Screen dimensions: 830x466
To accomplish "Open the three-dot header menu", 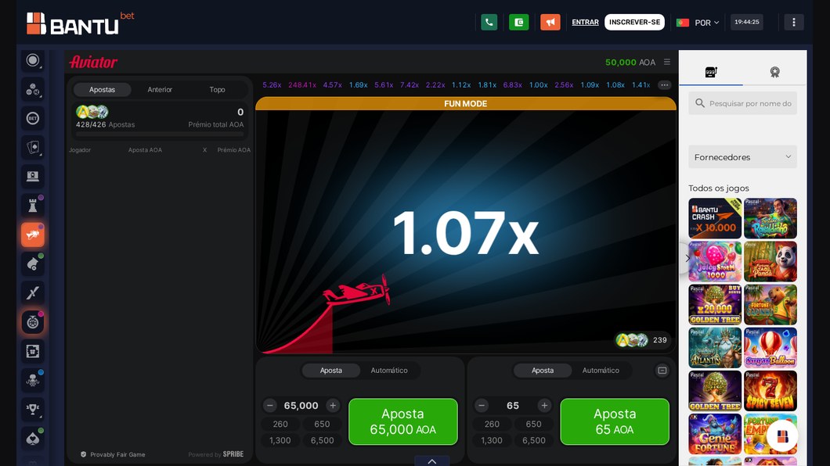I will click(793, 22).
